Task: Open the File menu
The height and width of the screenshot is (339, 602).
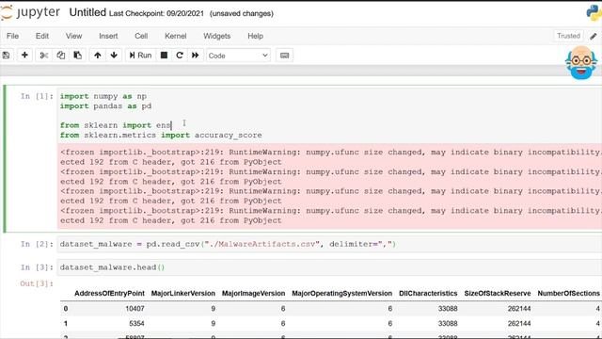Action: point(12,36)
